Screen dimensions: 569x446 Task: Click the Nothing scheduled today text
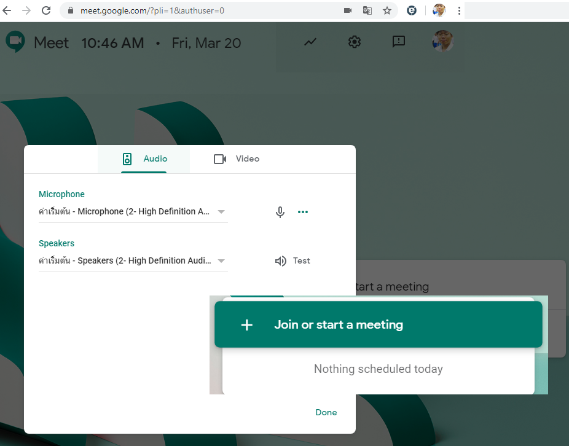[x=378, y=369]
